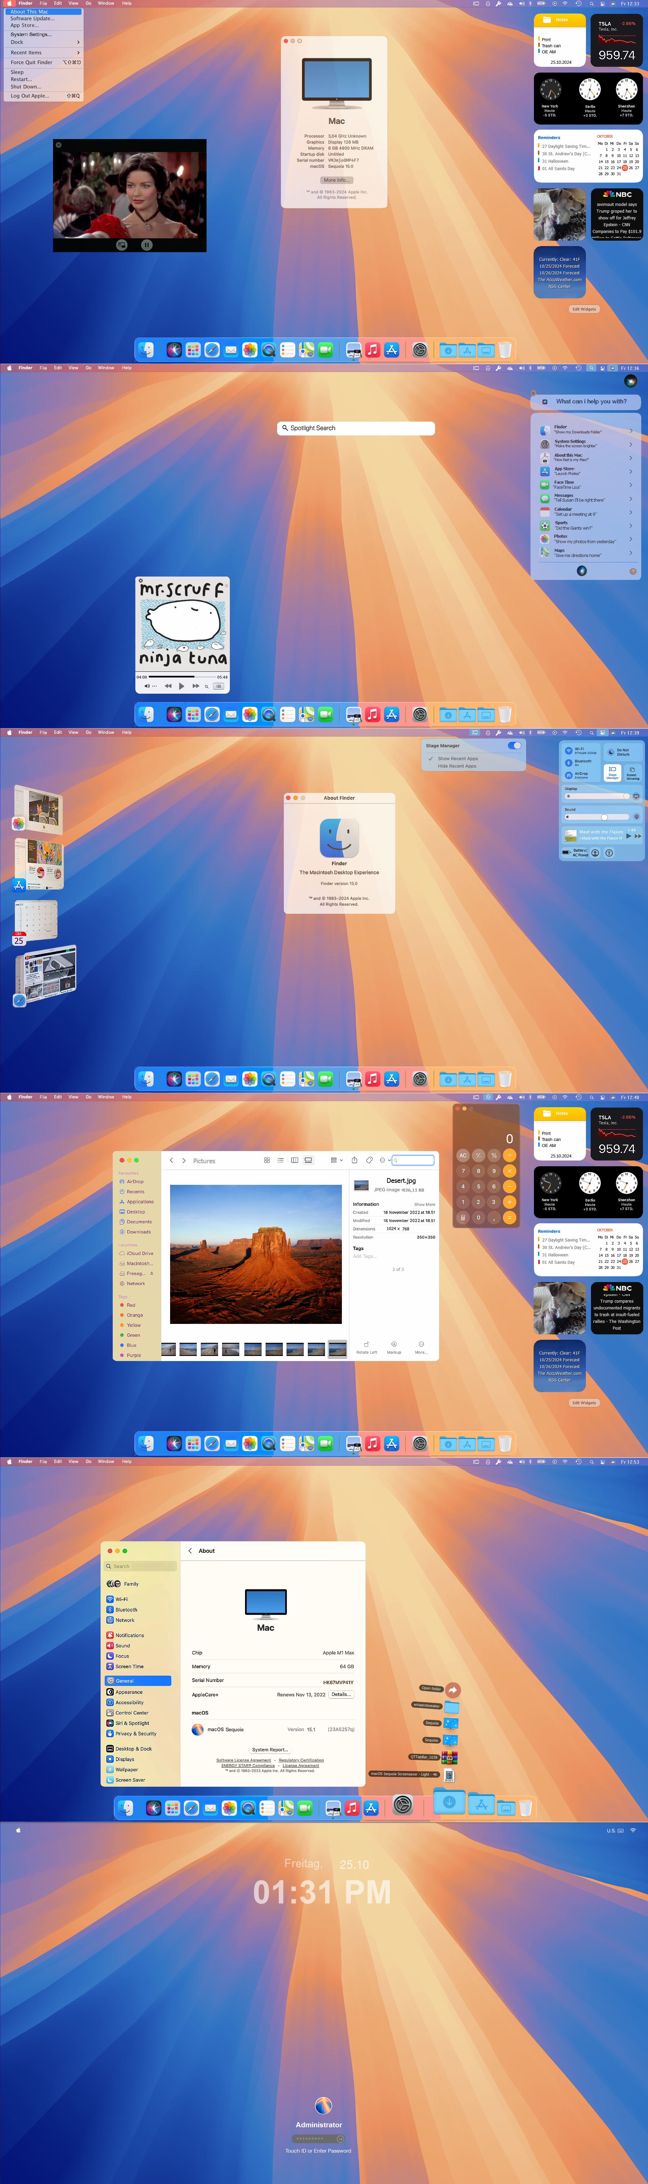Viewport: 648px width, 2184px height.
Task: Skip to next track in mini player
Action: click(196, 686)
